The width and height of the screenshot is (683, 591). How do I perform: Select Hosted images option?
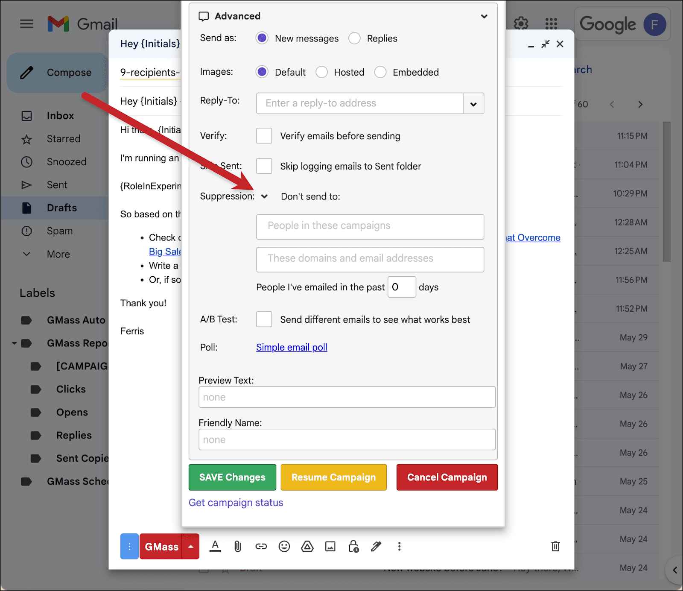click(321, 72)
